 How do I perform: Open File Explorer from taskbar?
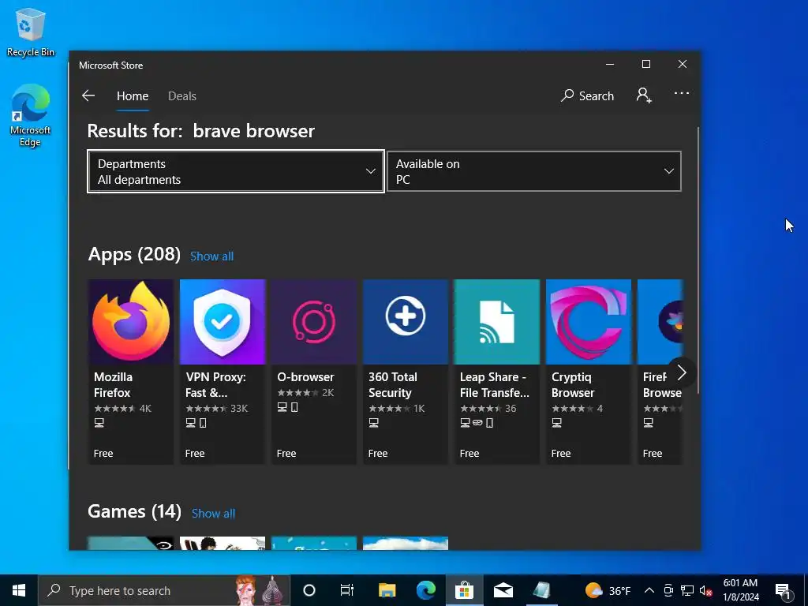tap(387, 590)
